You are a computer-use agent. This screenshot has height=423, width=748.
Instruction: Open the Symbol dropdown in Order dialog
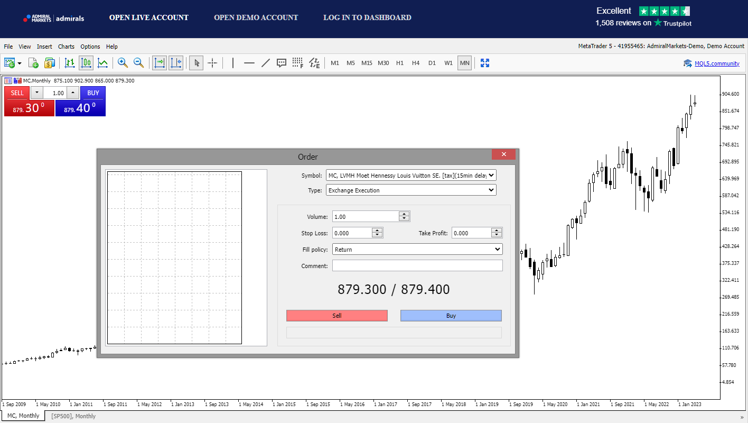412,175
